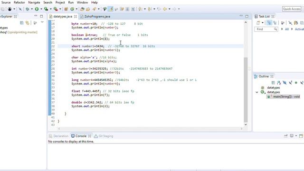Open the Navigate menu
Viewport: 304px width, 171px height.
[x=34, y=2]
